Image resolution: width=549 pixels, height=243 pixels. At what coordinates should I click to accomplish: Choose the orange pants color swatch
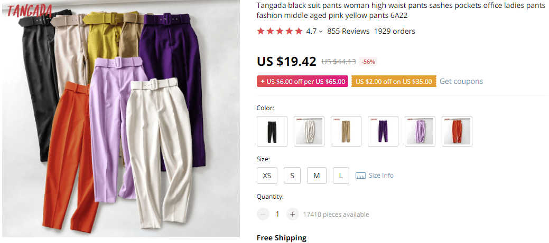click(457, 131)
